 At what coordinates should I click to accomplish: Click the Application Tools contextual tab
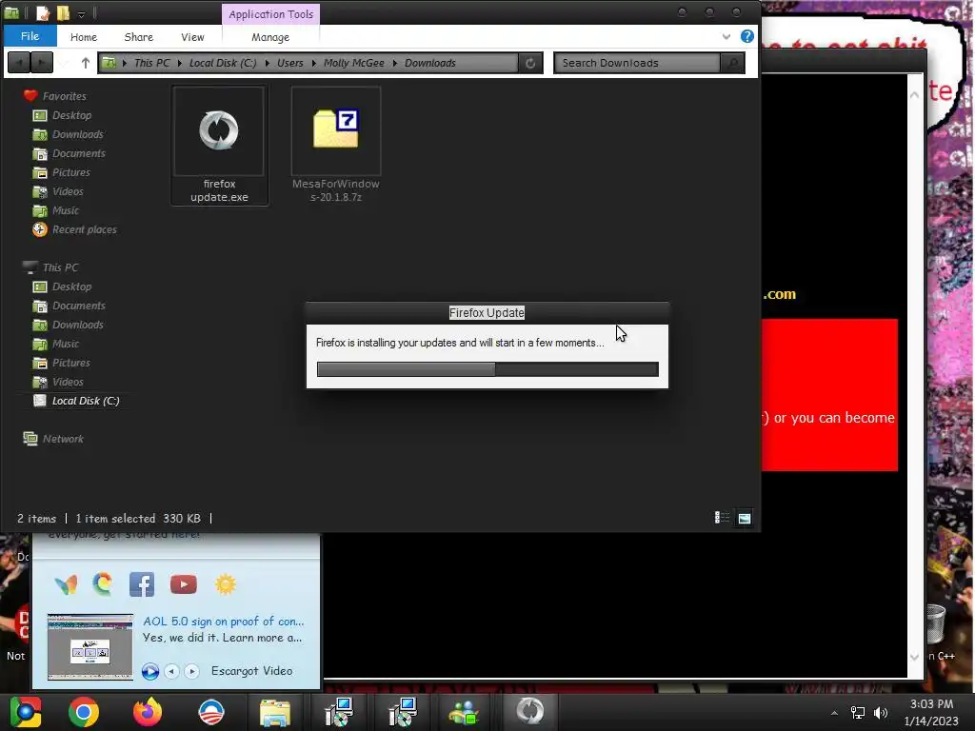point(270,13)
